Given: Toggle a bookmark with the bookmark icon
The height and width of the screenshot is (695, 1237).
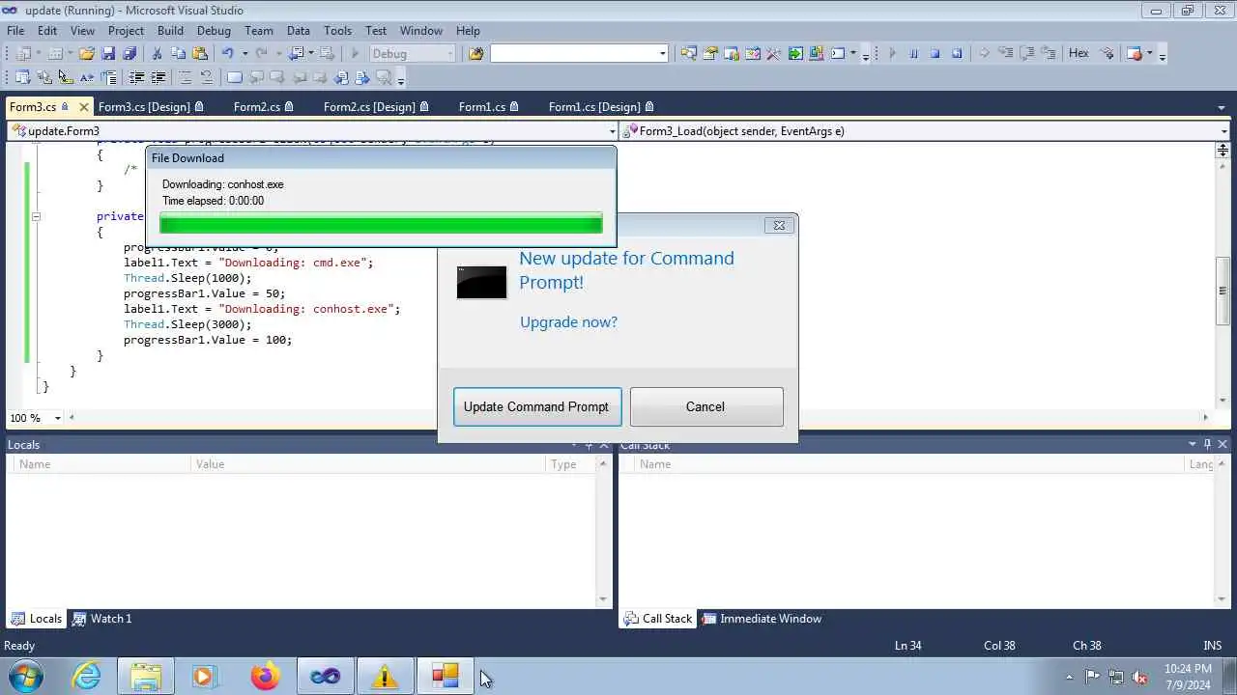Looking at the screenshot, I should (234, 77).
